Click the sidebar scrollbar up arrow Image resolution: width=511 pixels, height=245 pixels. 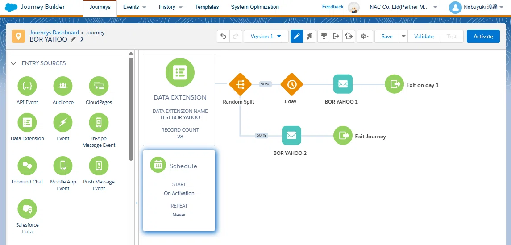(x=131, y=54)
